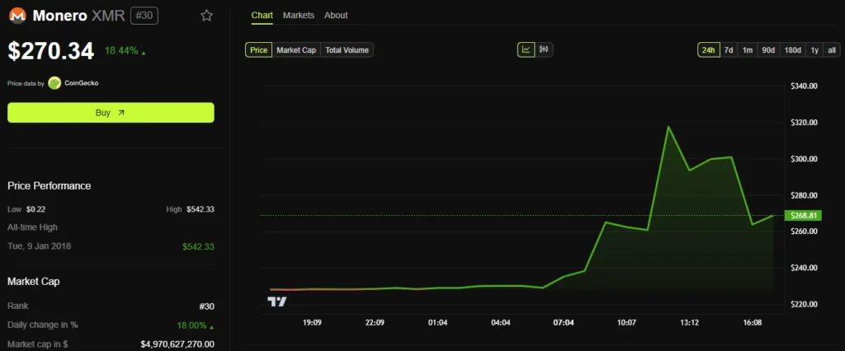Viewport: 845px width, 351px height.
Task: Click the CoinGecko logo icon
Action: (x=54, y=82)
